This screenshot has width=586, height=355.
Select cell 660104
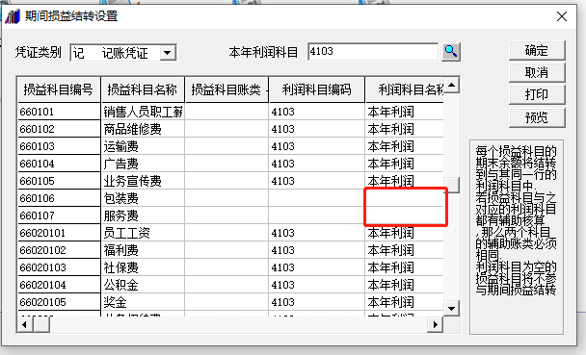tap(59, 164)
